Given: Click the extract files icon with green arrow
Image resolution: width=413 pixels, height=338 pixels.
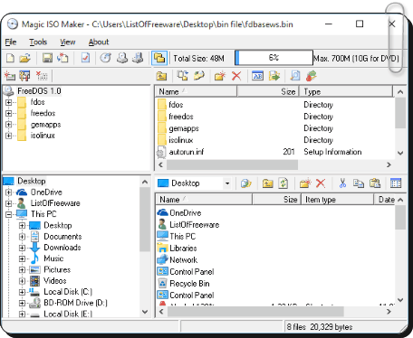Looking at the screenshot, I should click(x=274, y=76).
